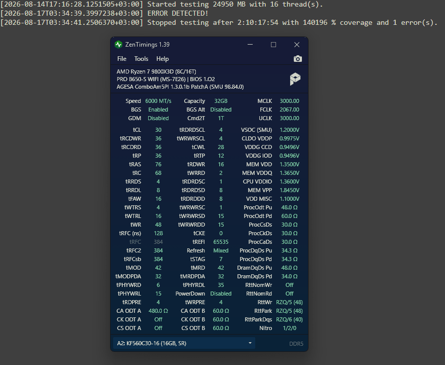Image resolution: width=445 pixels, height=365 pixels.
Task: Click the Stopped testing after 2:10:17:54 log line
Action: 219,22
